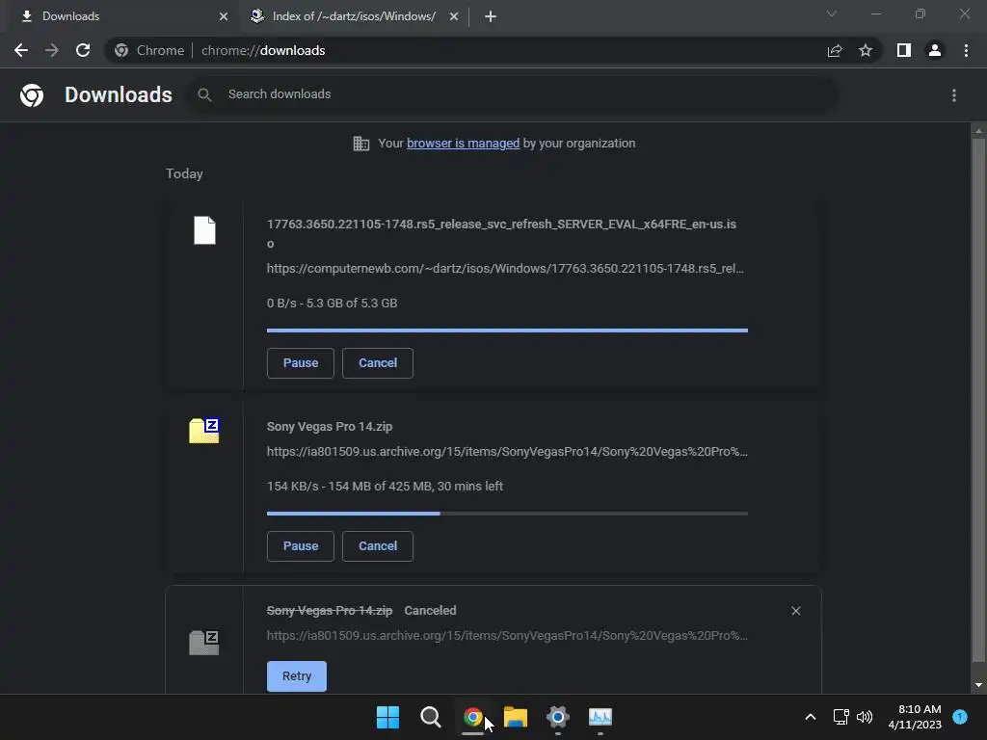Open File Explorer from the taskbar
987x740 pixels.
pyautogui.click(x=516, y=717)
